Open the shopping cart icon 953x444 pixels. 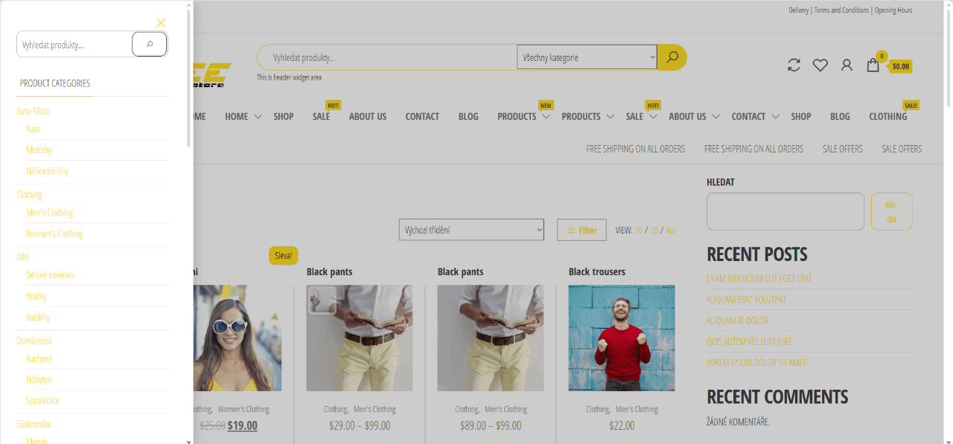pyautogui.click(x=873, y=65)
